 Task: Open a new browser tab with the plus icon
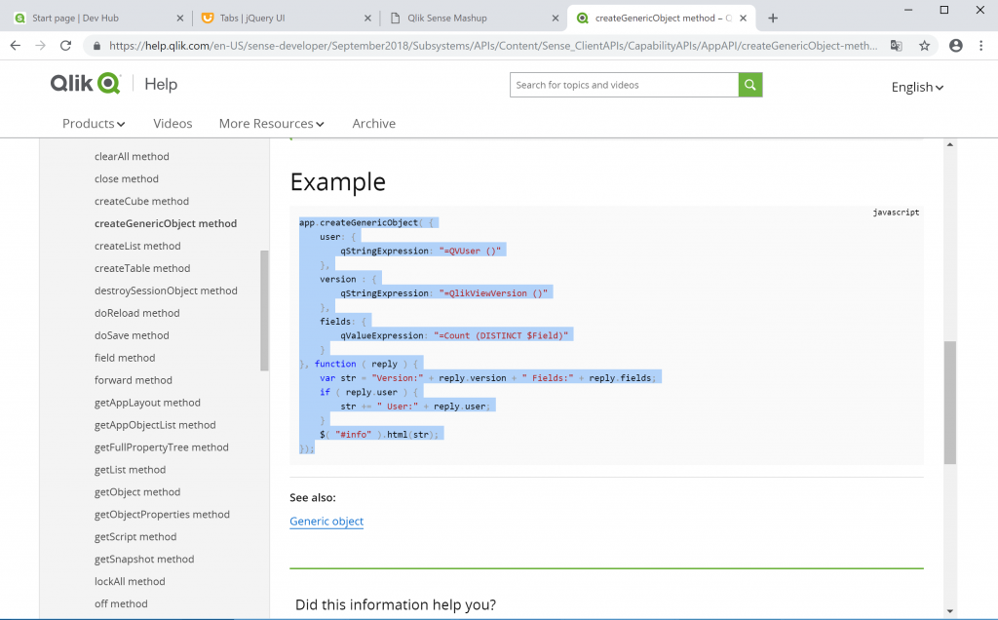[x=773, y=17]
